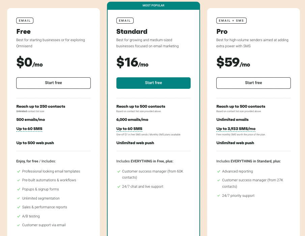Click the MOST POPULAR banner
The width and height of the screenshot is (305, 236).
click(x=154, y=6)
